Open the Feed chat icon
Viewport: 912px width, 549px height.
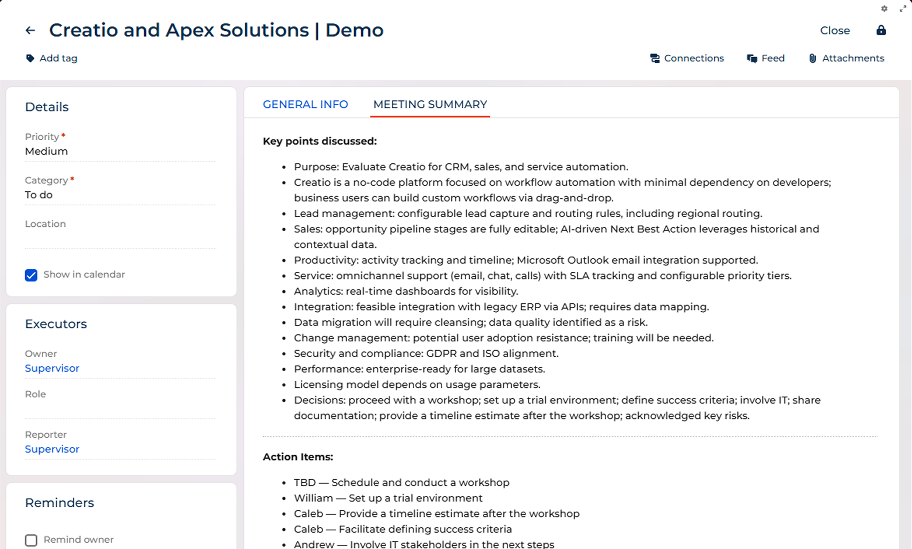[x=752, y=58]
